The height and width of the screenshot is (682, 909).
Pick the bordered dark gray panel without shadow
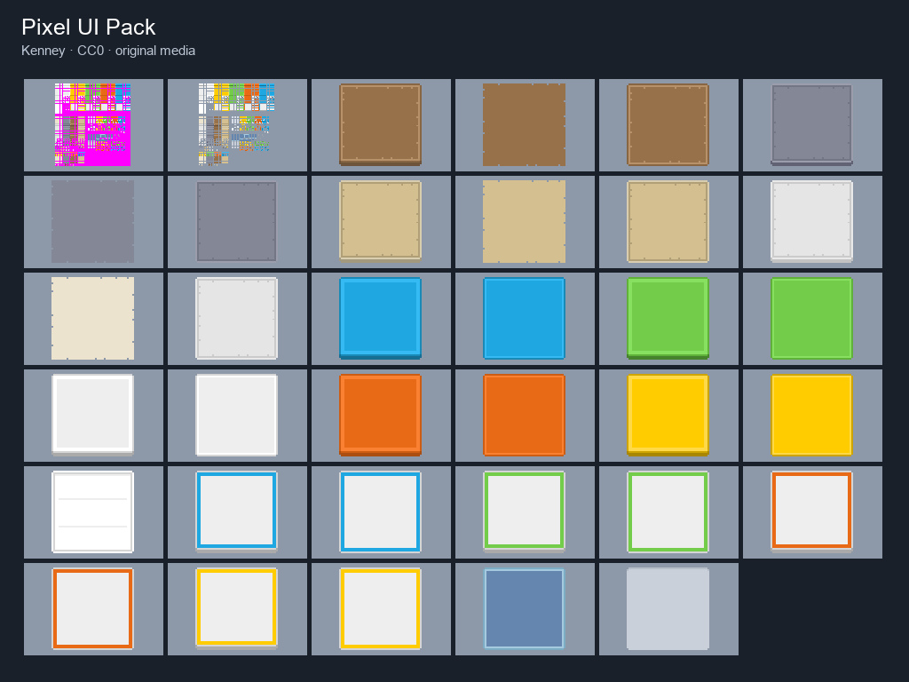[236, 221]
